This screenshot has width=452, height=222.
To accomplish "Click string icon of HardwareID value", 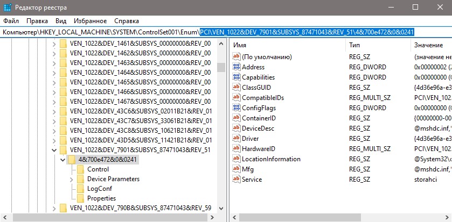I will (x=237, y=149).
